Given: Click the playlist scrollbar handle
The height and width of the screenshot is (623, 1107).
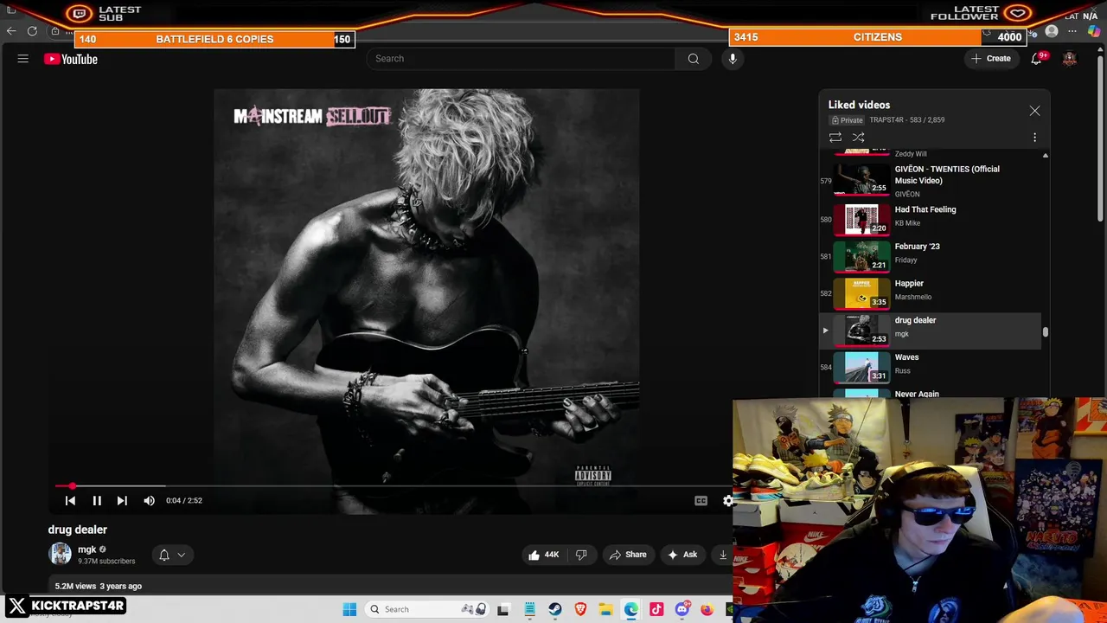Looking at the screenshot, I should click(1046, 331).
